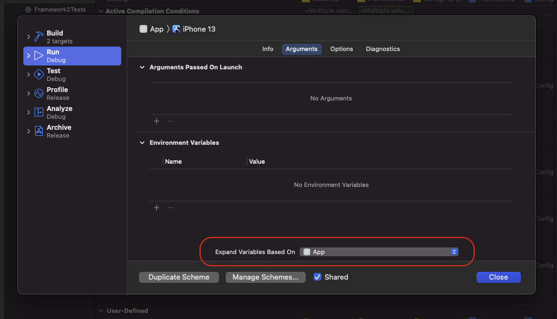Expand the Profile action chevron
This screenshot has width=557, height=319.
(28, 93)
